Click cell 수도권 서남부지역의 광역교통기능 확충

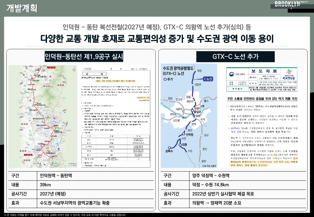pyautogui.click(x=75, y=203)
